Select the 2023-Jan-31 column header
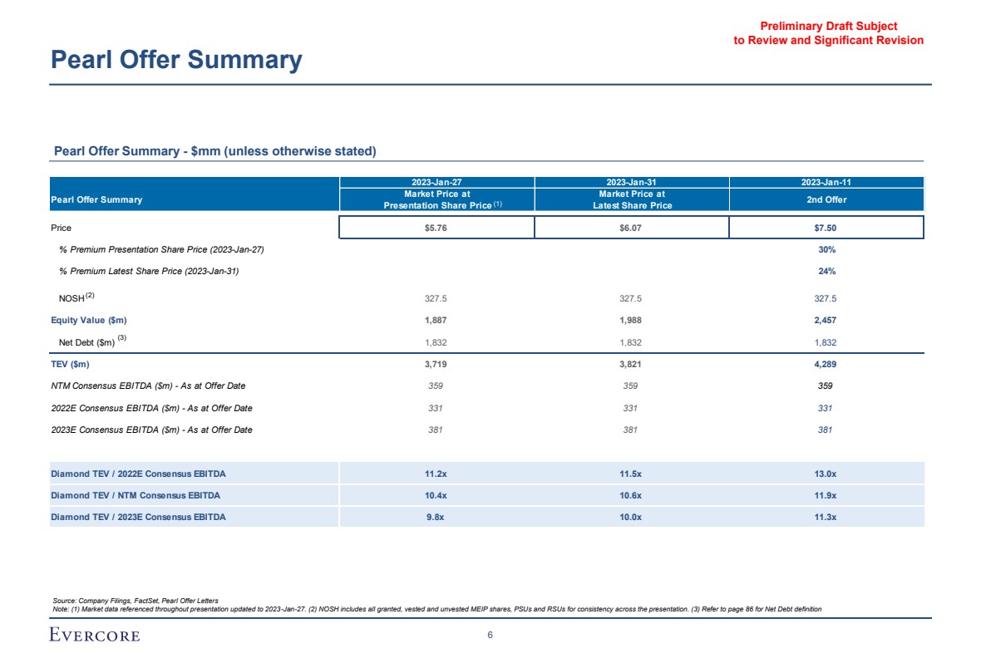Image resolution: width=981 pixels, height=653 pixels. point(631,182)
